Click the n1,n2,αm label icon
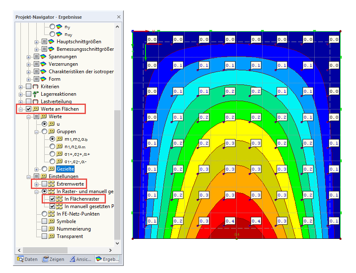 point(59,146)
